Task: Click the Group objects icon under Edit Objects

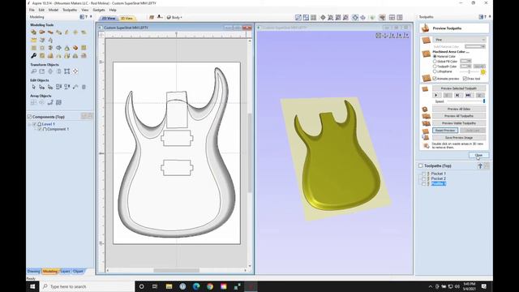Action: pyautogui.click(x=58, y=87)
